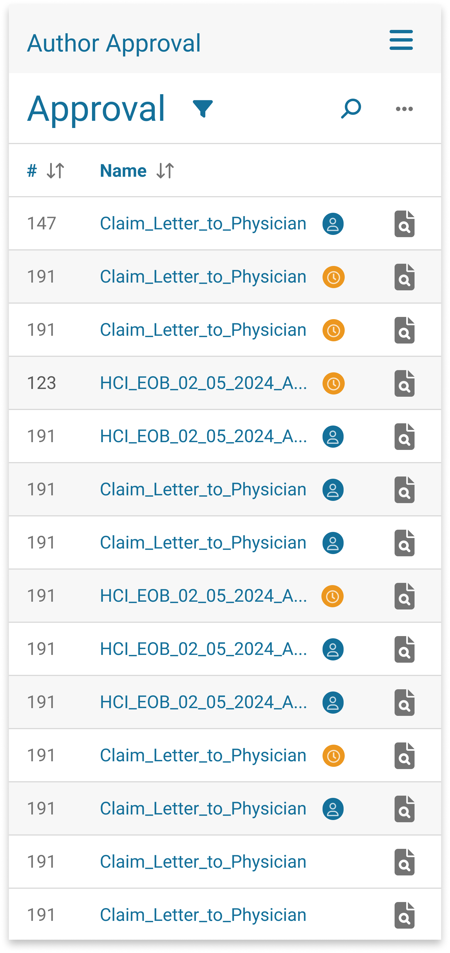The height and width of the screenshot is (953, 450).
Task: Preview document for row 123
Action: tap(404, 383)
